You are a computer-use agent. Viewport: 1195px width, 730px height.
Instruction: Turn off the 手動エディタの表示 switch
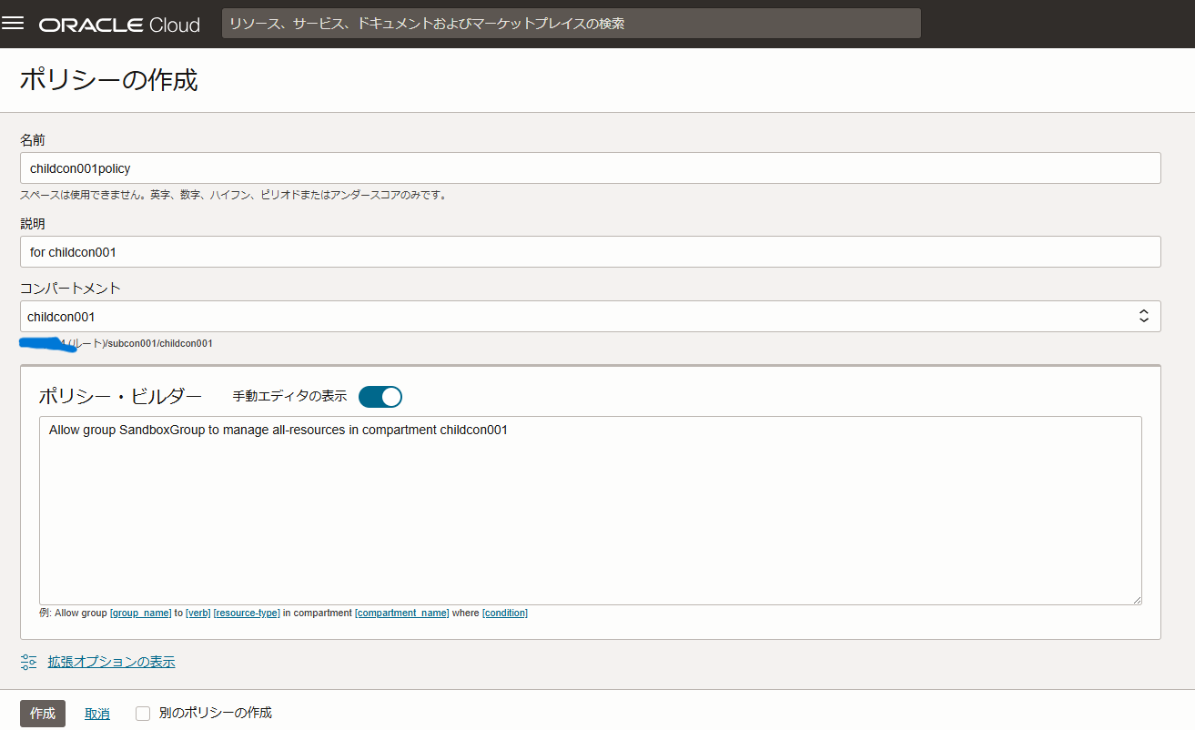click(380, 397)
